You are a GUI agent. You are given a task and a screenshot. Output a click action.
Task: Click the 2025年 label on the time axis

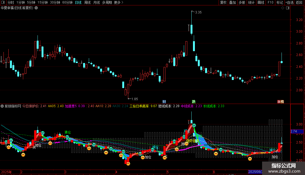click(x=6, y=172)
